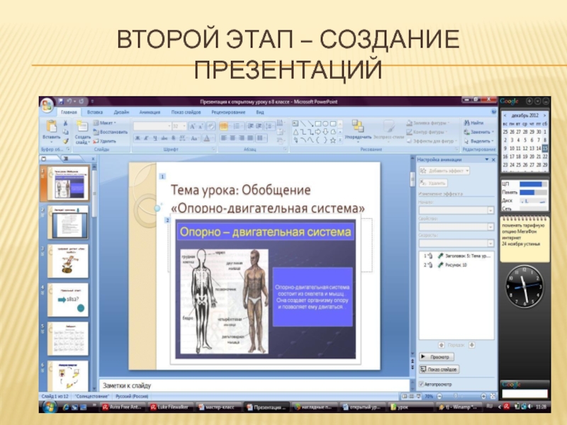Click the round Office button
The image size is (567, 425).
click(x=47, y=105)
